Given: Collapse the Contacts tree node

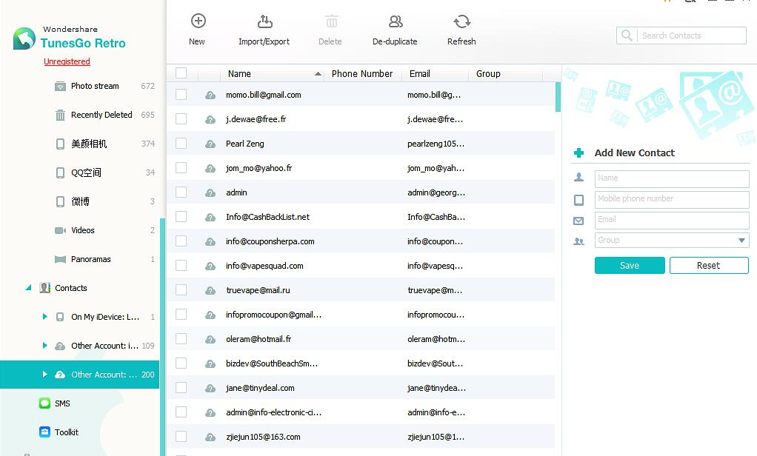Looking at the screenshot, I should (x=29, y=288).
